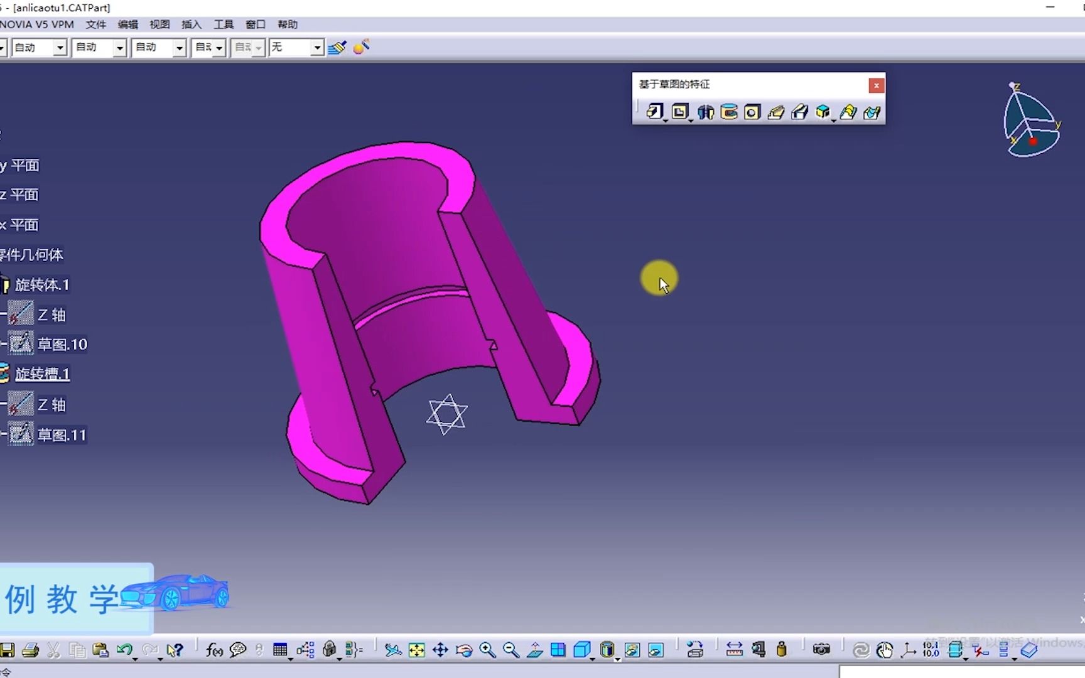Open the Isometric quick view cube
The image size is (1085, 678).
coord(582,650)
